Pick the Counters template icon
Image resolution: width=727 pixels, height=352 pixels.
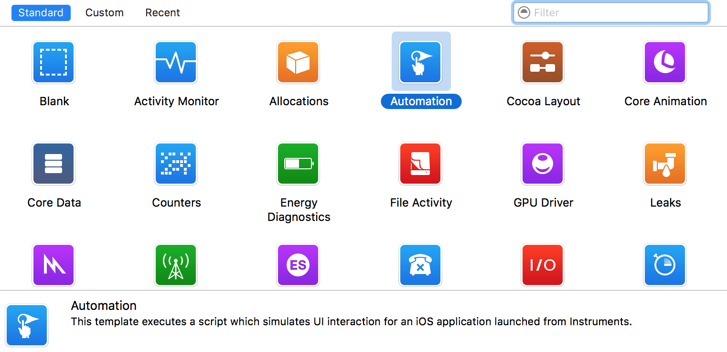point(176,164)
